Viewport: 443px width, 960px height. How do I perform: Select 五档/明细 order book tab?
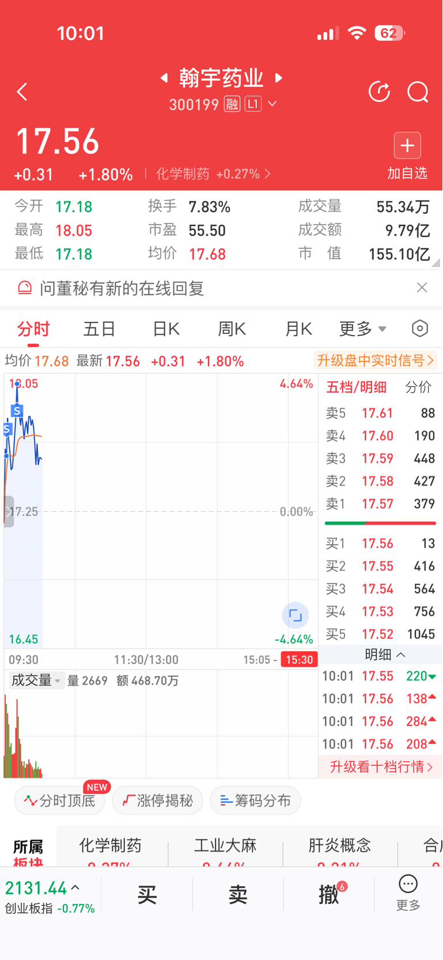(x=356, y=387)
